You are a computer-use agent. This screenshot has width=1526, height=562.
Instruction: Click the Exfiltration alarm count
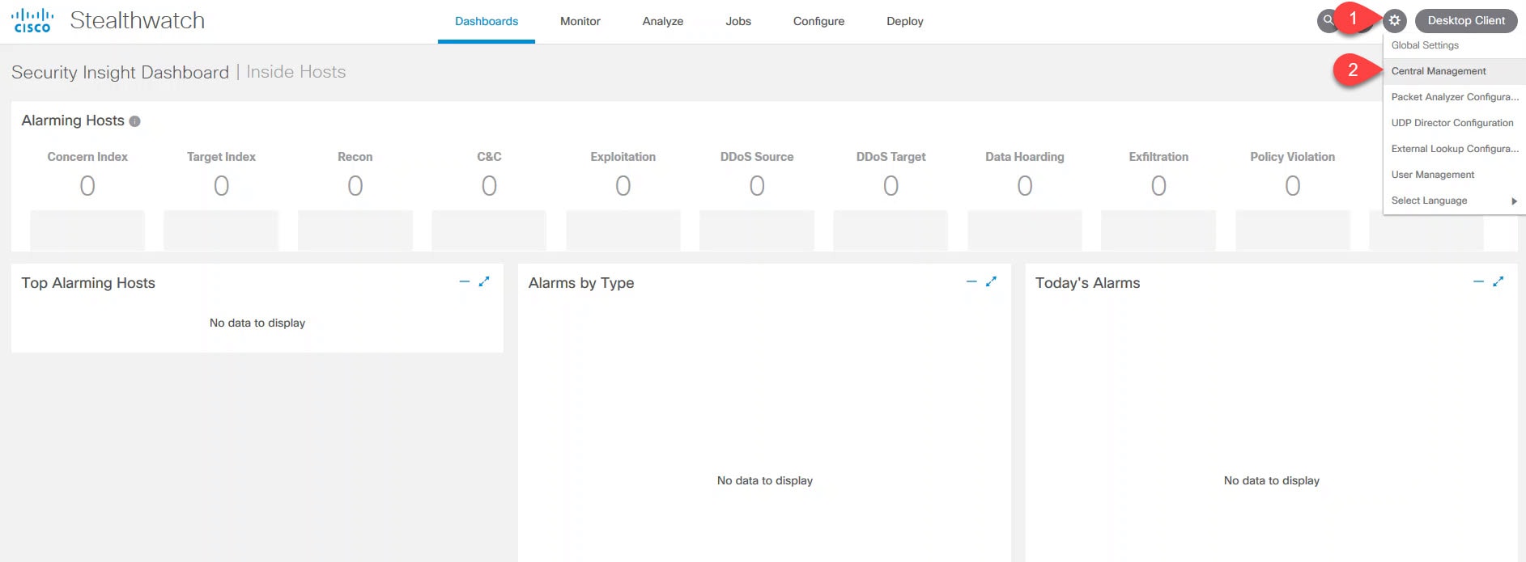pos(1159,186)
